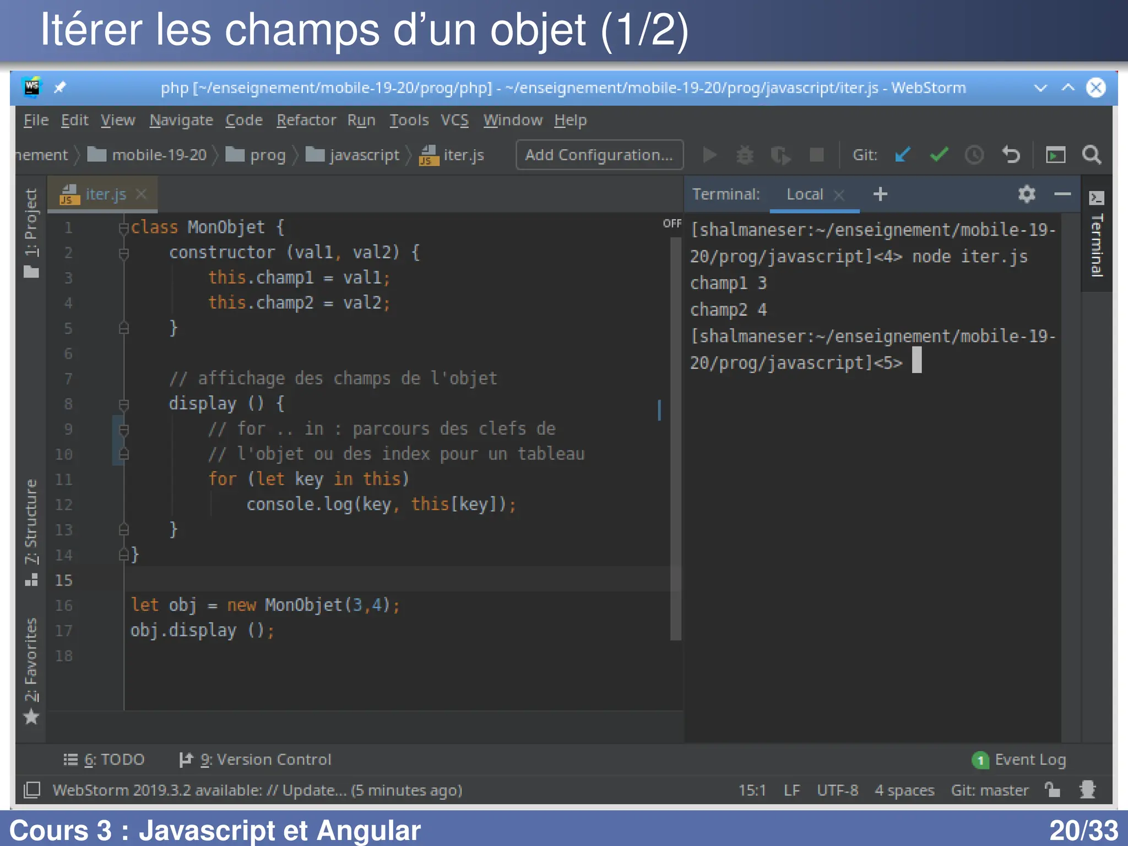Open the 1: Project side panel
The height and width of the screenshot is (846, 1128).
pos(31,233)
